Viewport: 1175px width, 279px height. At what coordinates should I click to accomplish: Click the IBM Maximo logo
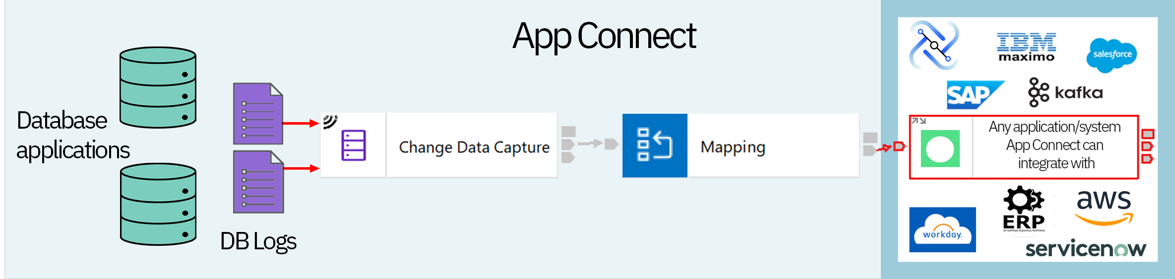[x=1026, y=47]
